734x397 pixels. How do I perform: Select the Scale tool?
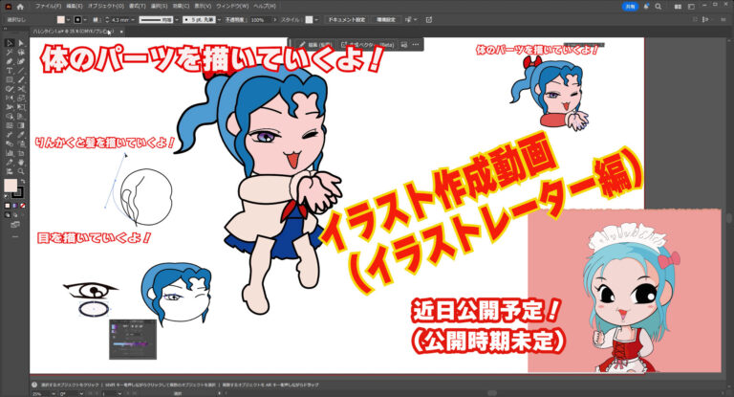(21, 98)
